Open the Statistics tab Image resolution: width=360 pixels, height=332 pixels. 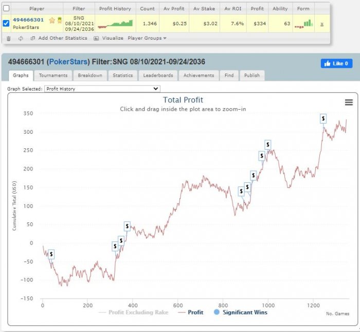pos(122,75)
